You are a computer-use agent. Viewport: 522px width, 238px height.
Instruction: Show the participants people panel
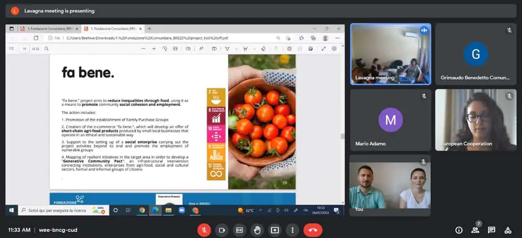[475, 230]
